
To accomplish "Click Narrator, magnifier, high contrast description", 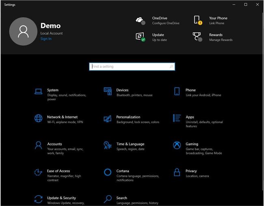I will coord(64,178).
